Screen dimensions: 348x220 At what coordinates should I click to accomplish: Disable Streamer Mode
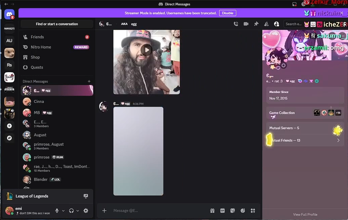click(x=228, y=13)
